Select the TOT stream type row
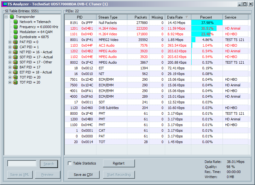 156,142
